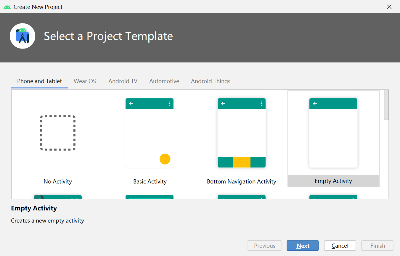
Task: Click the Android head icon in title bar
Action: coord(7,7)
